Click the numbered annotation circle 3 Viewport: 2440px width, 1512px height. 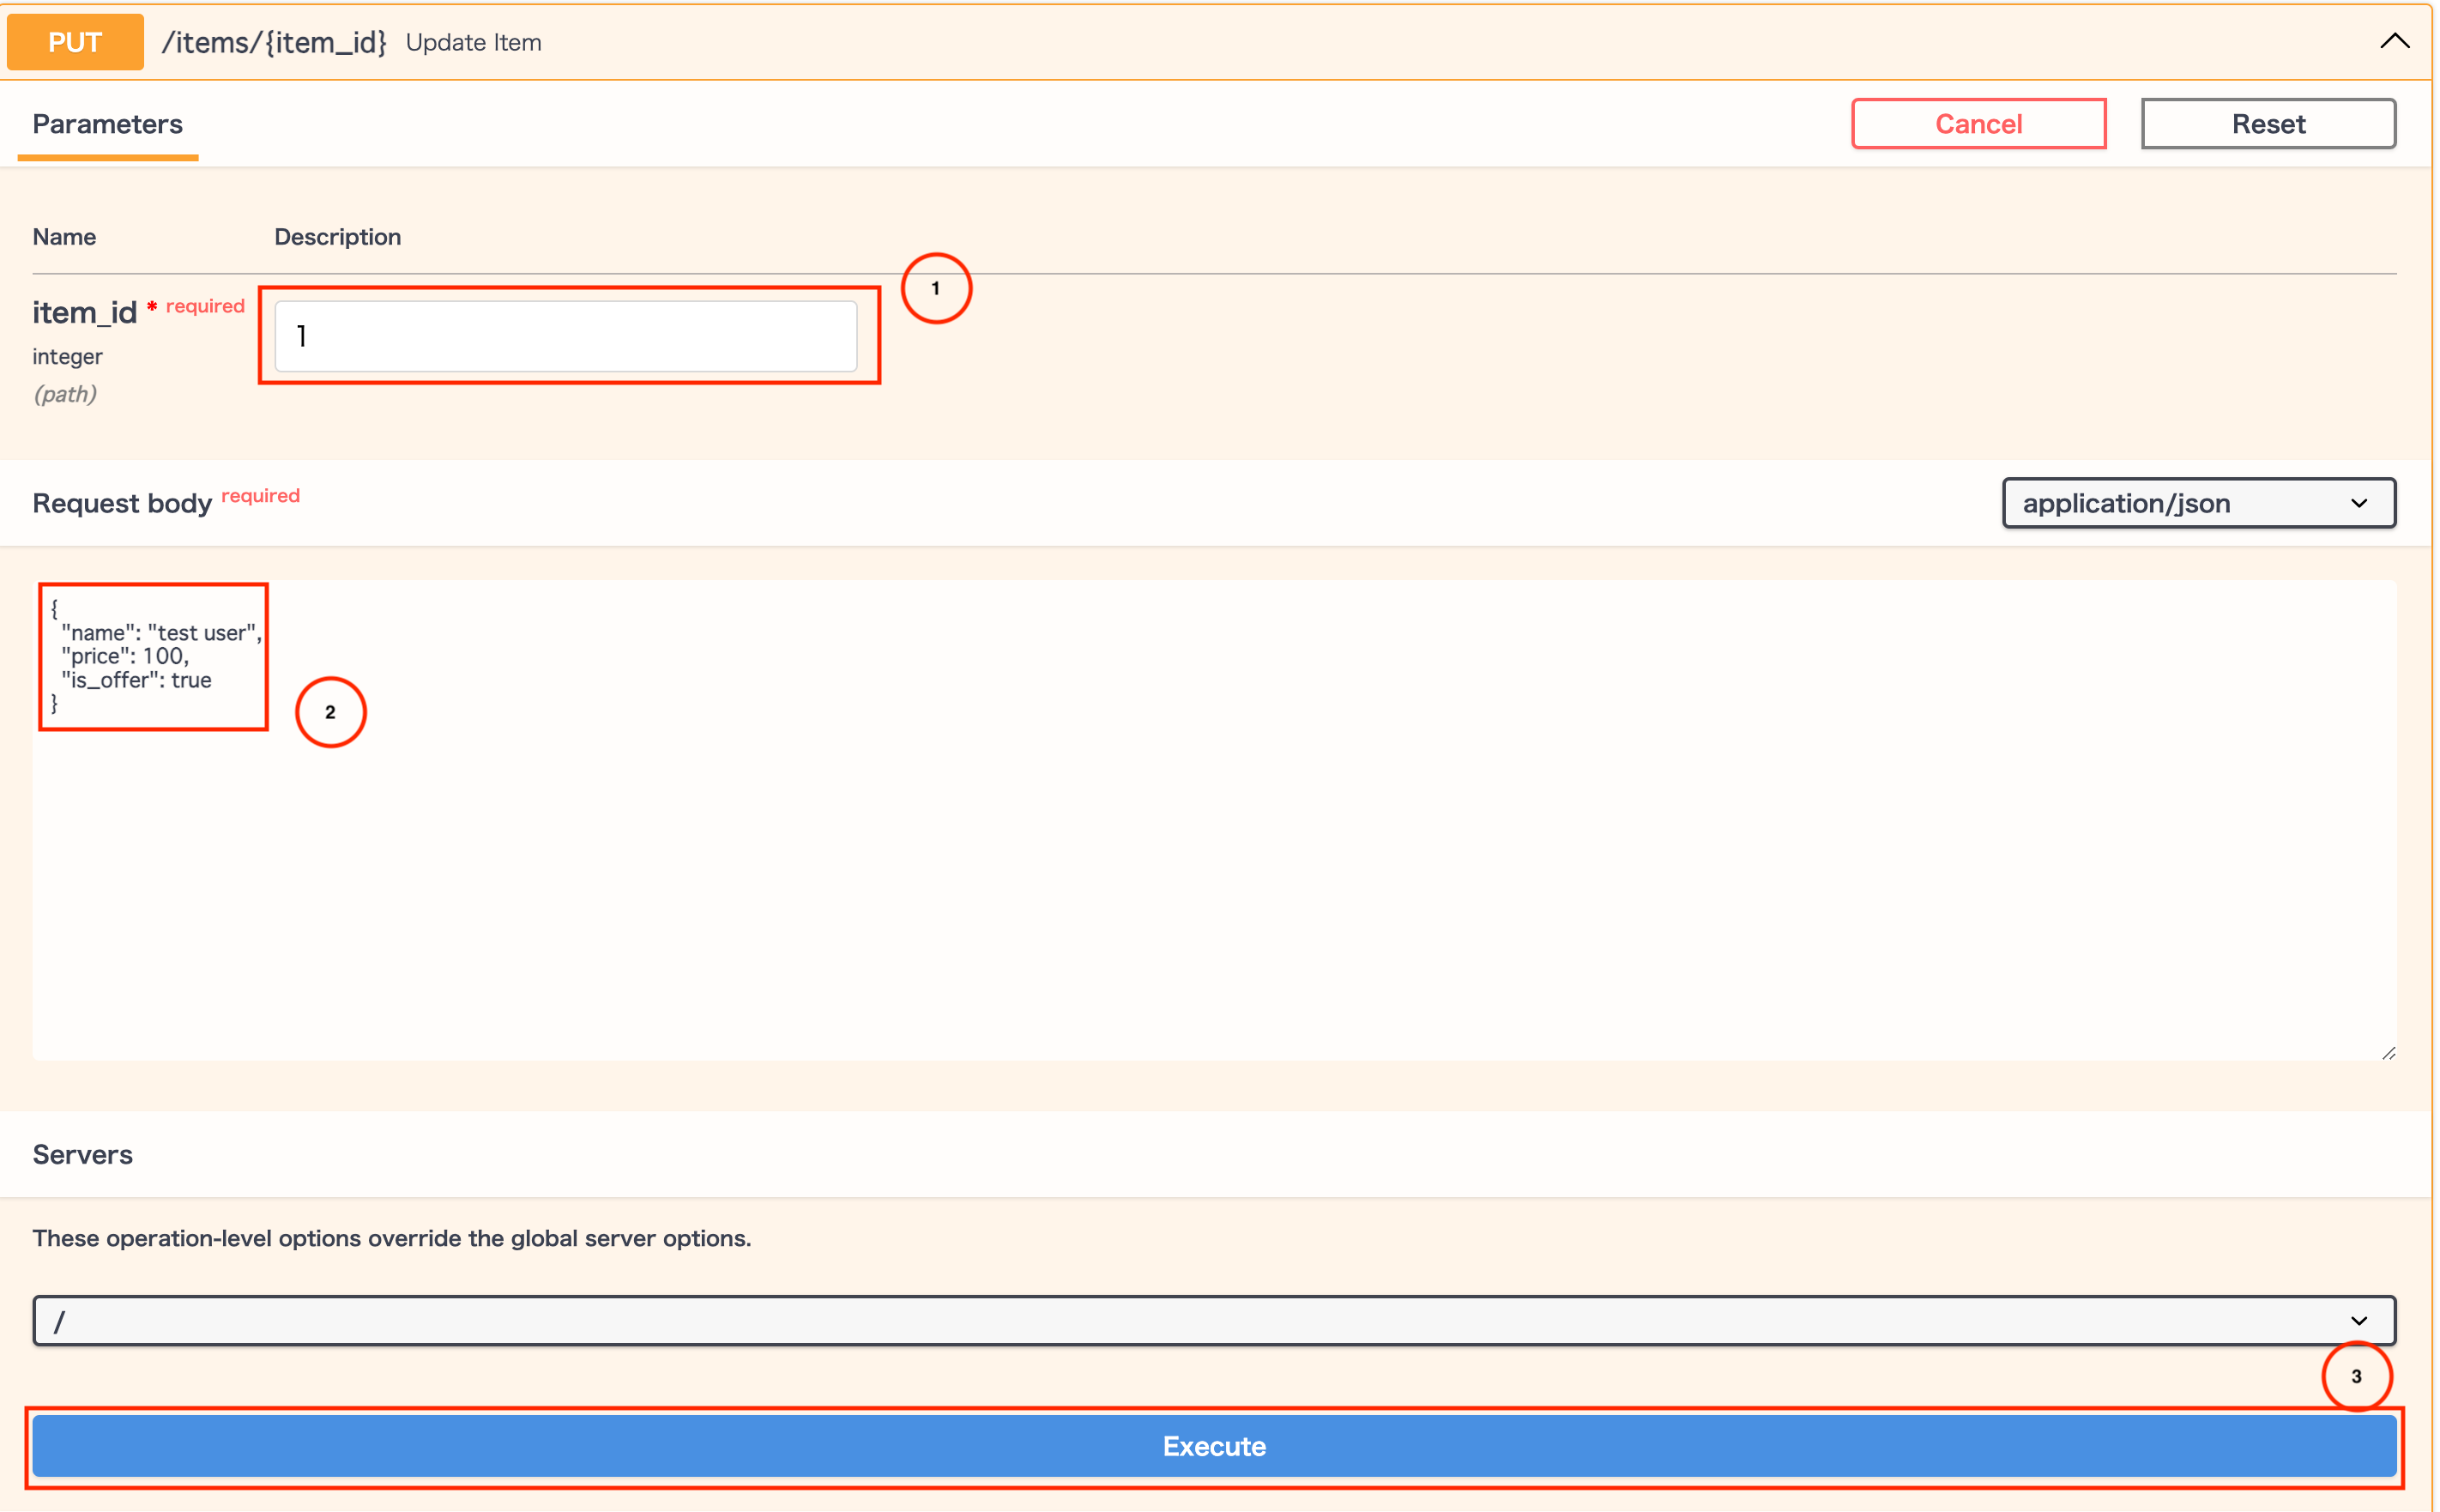tap(2356, 1377)
